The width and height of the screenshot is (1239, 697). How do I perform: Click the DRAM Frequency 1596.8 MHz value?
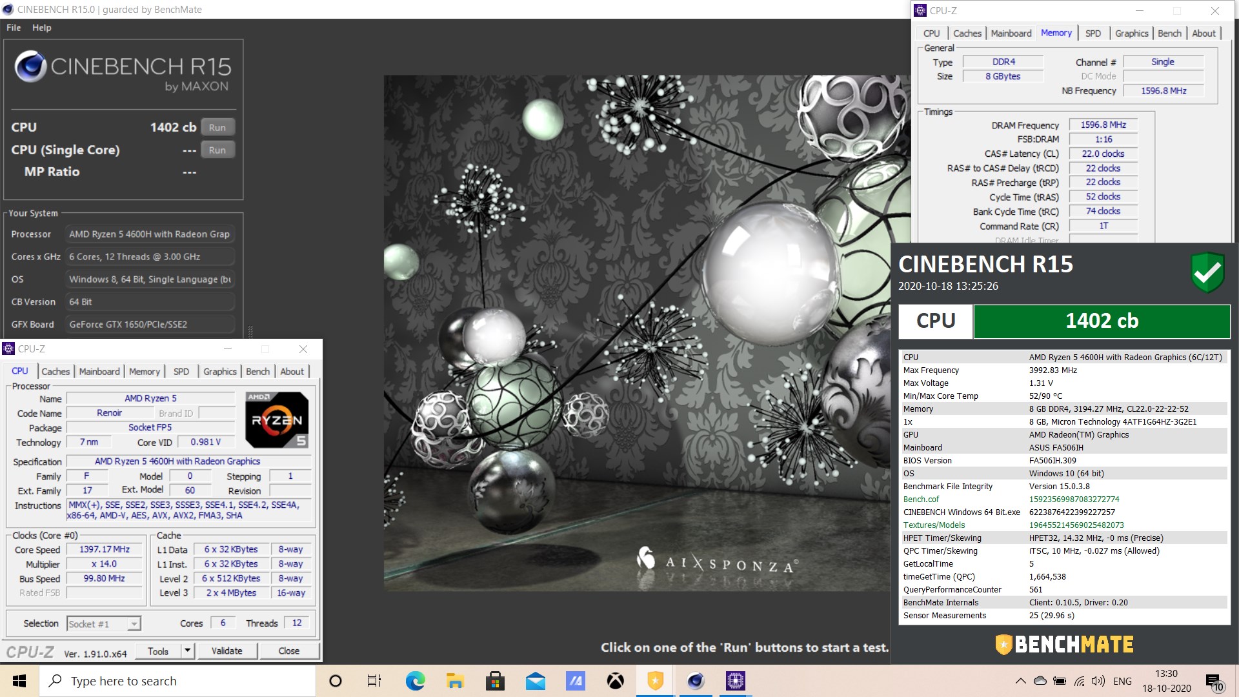point(1103,125)
